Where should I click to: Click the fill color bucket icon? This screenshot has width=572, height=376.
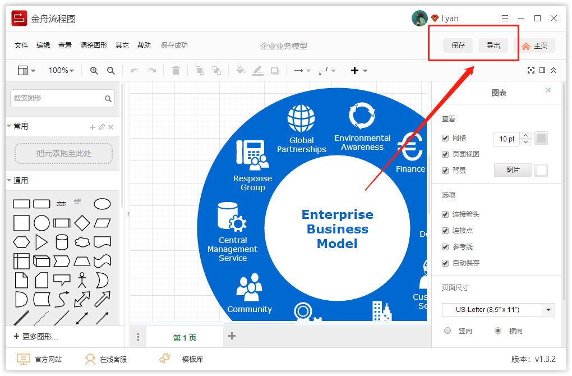241,70
